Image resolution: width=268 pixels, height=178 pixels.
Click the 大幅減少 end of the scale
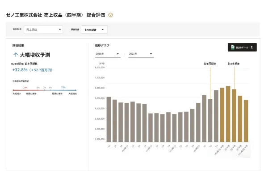point(17,94)
